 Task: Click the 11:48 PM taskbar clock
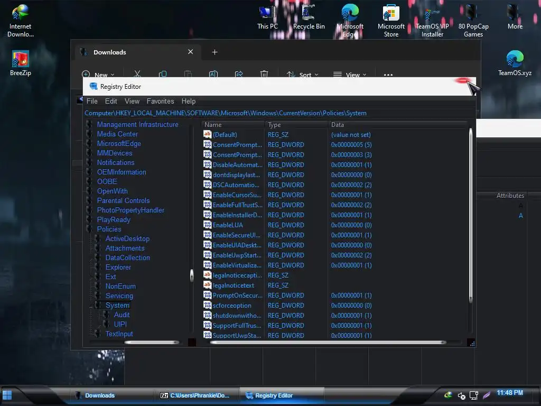509,393
